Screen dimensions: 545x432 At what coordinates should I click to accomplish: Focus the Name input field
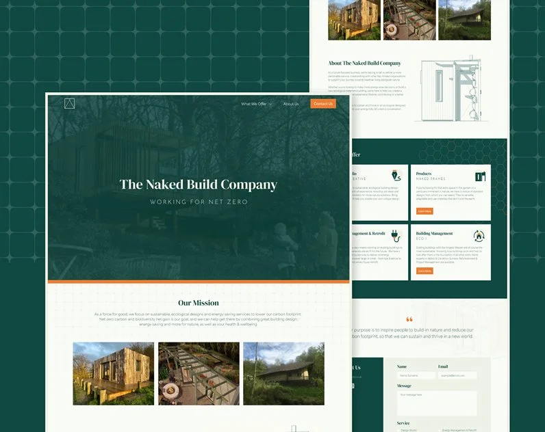416,375
